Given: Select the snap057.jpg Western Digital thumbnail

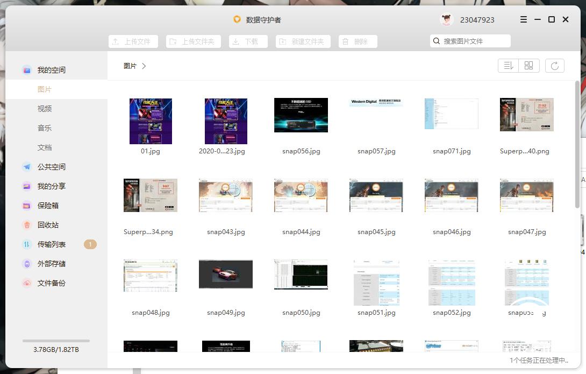Looking at the screenshot, I should point(376,102).
